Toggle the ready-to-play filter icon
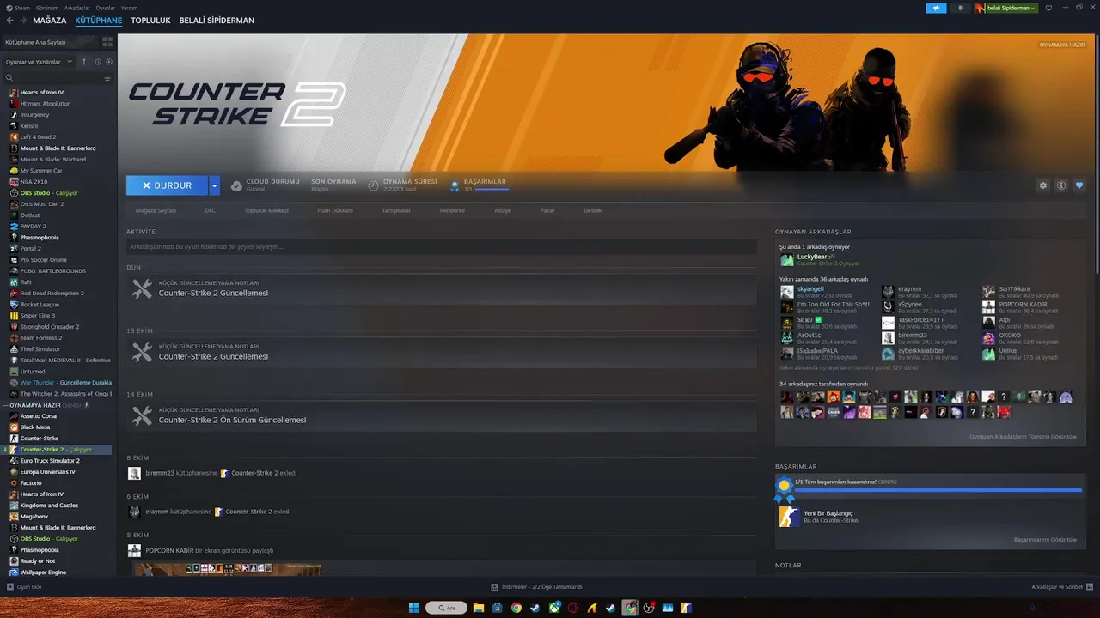Viewport: 1100px width, 618px height. tap(108, 62)
